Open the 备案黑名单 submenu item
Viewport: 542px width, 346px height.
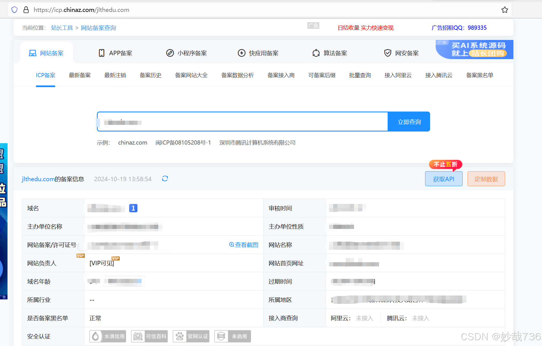coord(480,75)
